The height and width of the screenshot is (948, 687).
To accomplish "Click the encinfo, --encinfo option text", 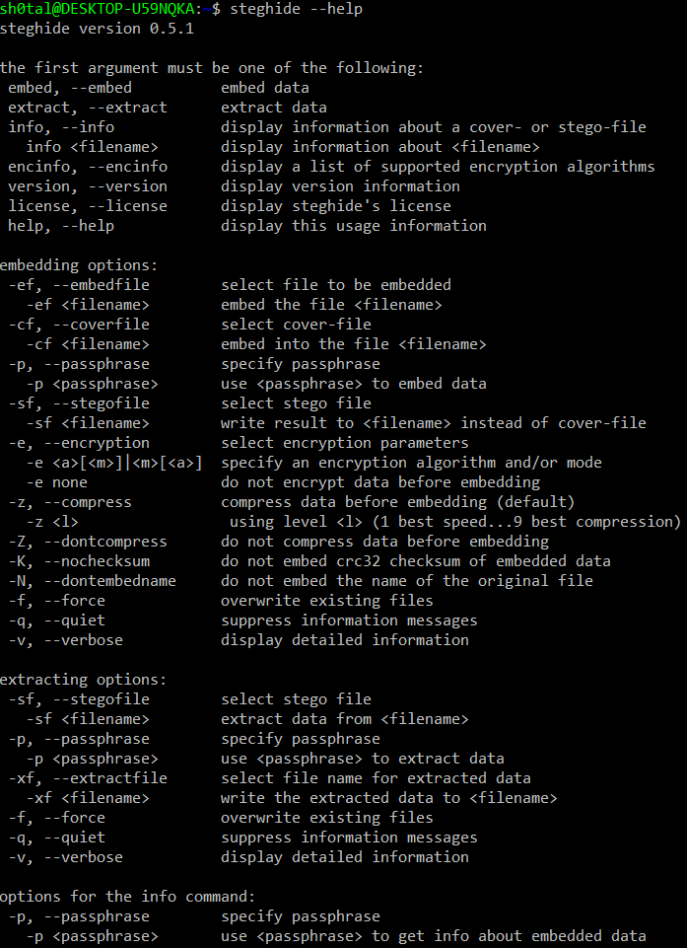I will tap(88, 167).
